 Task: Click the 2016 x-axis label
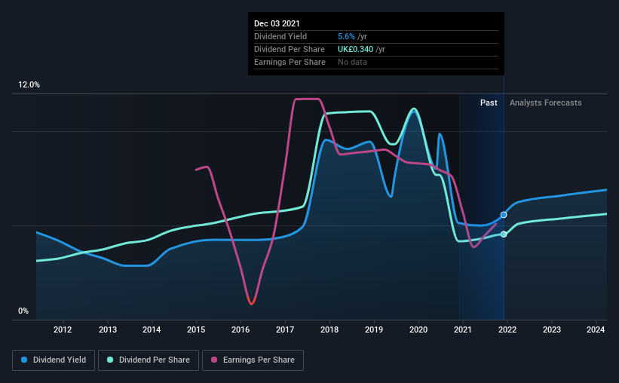[x=241, y=329]
